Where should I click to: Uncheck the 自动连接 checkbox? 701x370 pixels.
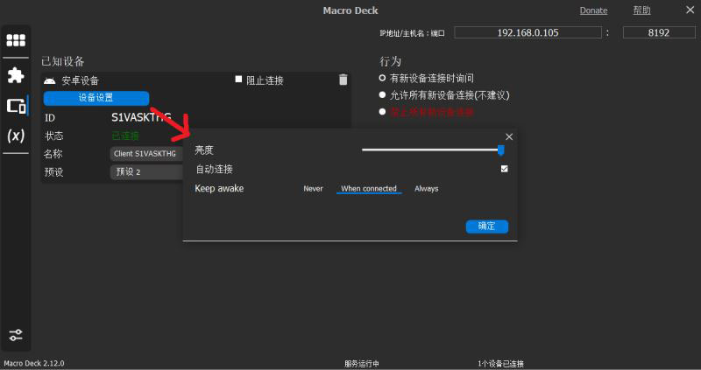(504, 169)
